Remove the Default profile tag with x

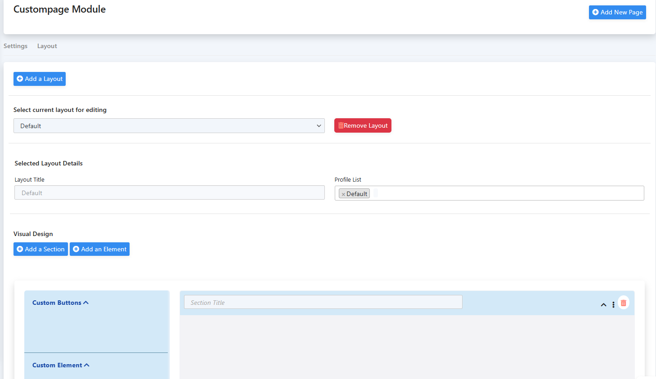click(343, 194)
